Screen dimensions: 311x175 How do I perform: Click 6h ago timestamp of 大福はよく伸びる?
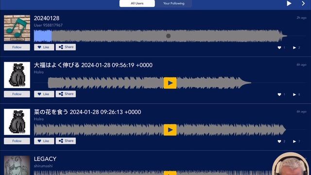tap(301, 65)
